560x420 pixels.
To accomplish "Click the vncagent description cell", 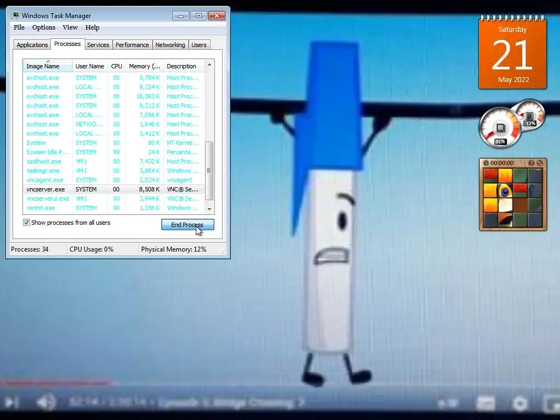I will (x=179, y=180).
